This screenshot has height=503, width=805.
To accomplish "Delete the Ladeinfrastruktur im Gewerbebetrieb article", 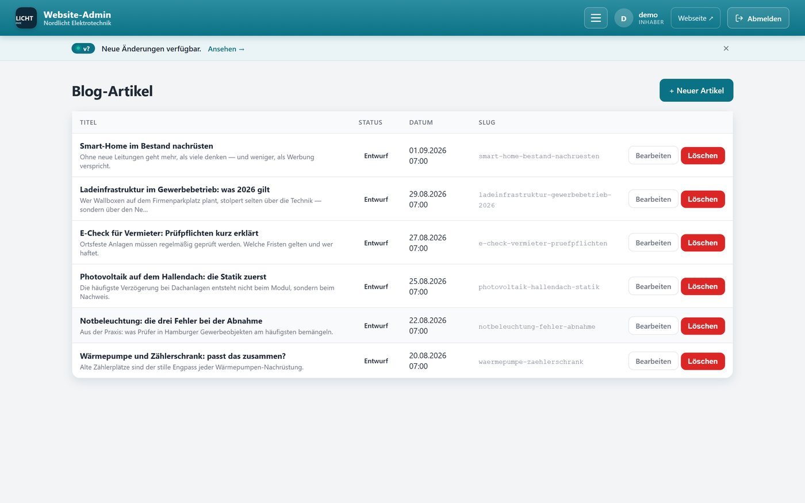I will 703,199.
